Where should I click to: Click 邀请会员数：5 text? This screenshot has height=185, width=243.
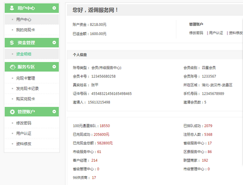195,102
